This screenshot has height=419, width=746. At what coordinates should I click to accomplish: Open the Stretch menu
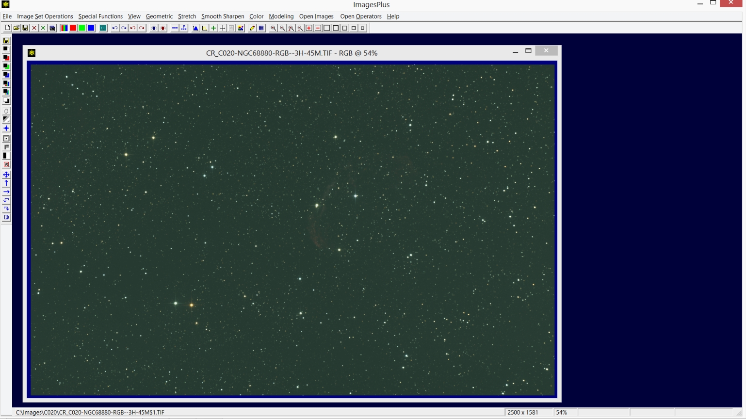pos(187,16)
